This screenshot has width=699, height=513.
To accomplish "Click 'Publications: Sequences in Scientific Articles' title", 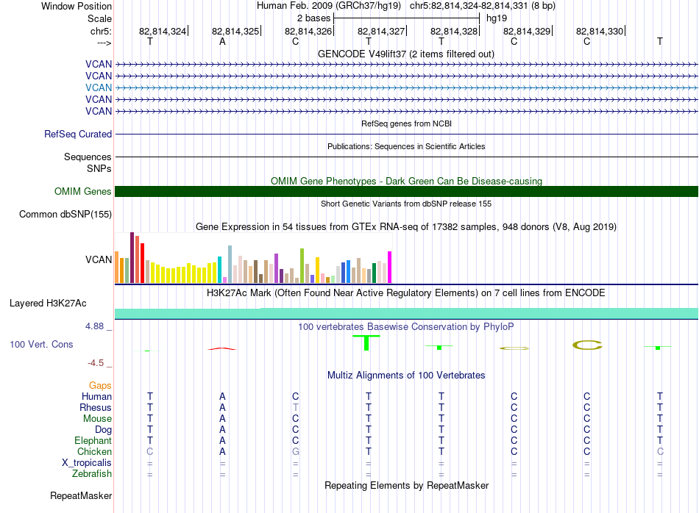I will pyautogui.click(x=406, y=146).
